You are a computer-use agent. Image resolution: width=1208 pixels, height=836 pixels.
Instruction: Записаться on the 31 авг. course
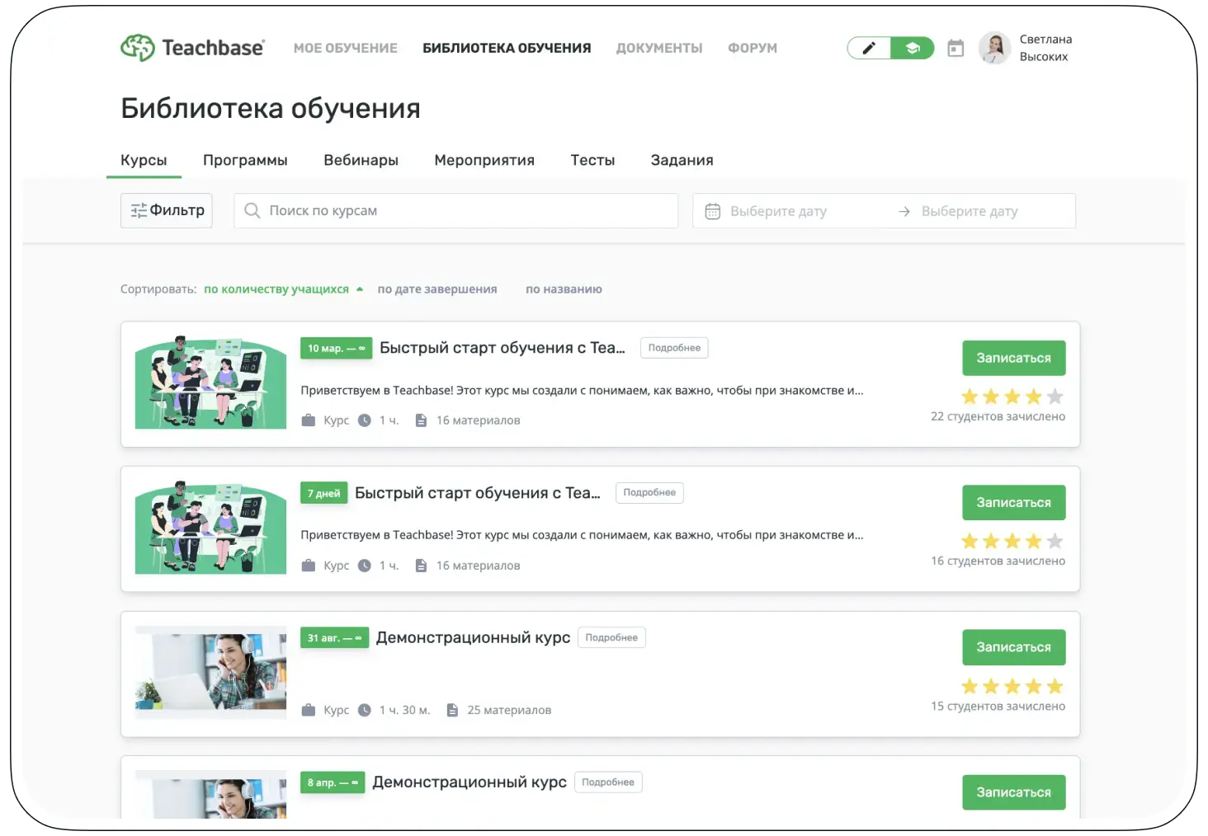[x=1013, y=647]
